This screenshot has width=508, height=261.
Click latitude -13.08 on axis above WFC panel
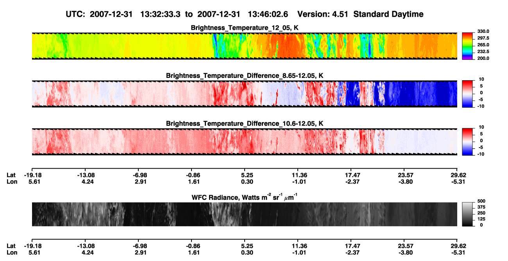pyautogui.click(x=85, y=175)
